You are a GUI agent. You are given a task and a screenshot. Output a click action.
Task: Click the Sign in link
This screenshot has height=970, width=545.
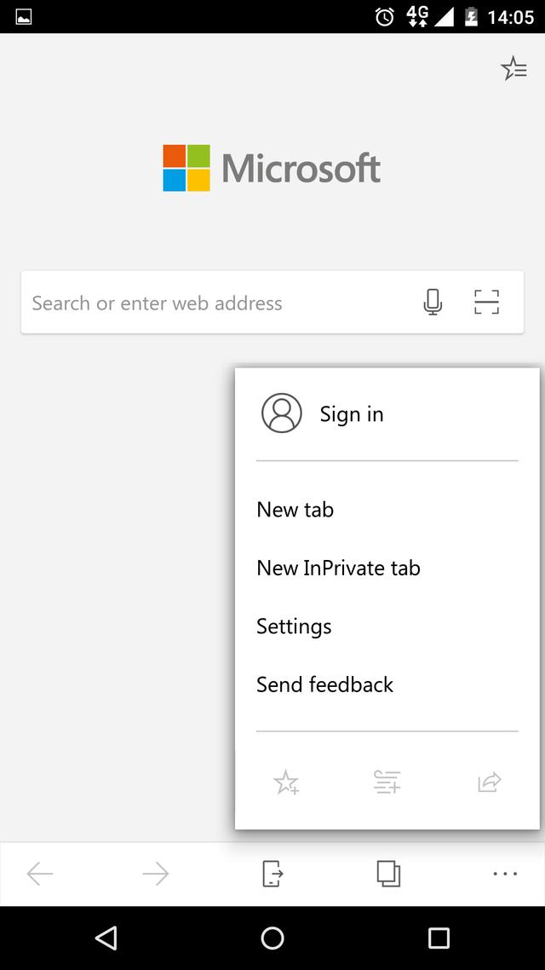click(x=352, y=414)
